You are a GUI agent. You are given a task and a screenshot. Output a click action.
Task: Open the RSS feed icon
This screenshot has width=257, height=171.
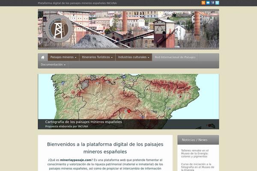pyautogui.click(x=203, y=3)
